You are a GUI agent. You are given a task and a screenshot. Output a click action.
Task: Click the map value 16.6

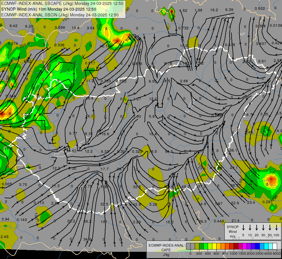click(105, 134)
